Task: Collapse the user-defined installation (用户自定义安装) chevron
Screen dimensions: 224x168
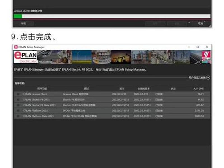Action: 208,78
